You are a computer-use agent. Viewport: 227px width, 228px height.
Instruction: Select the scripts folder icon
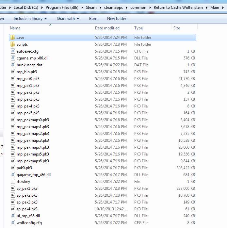coord(13,44)
